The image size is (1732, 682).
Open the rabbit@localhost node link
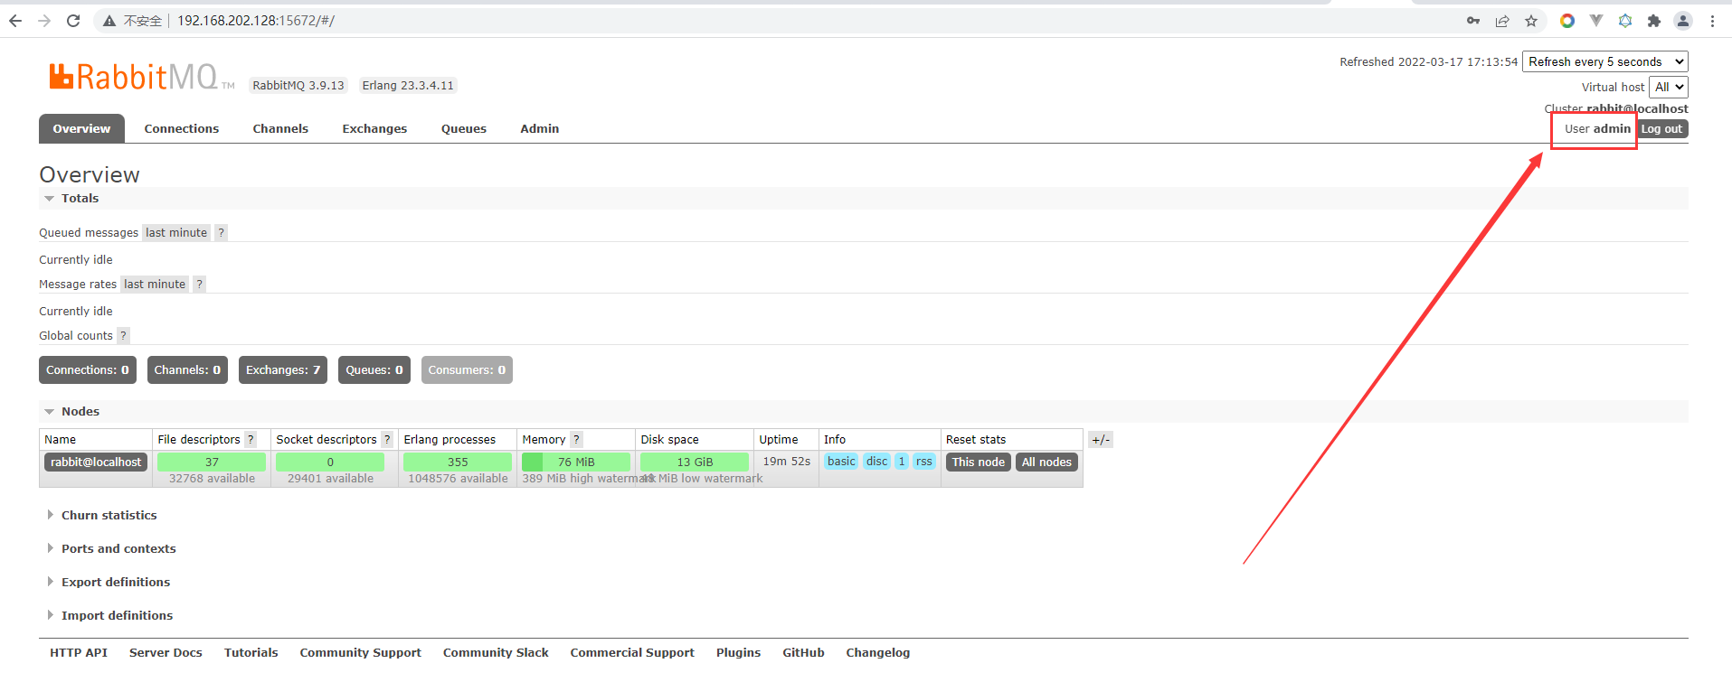point(96,462)
